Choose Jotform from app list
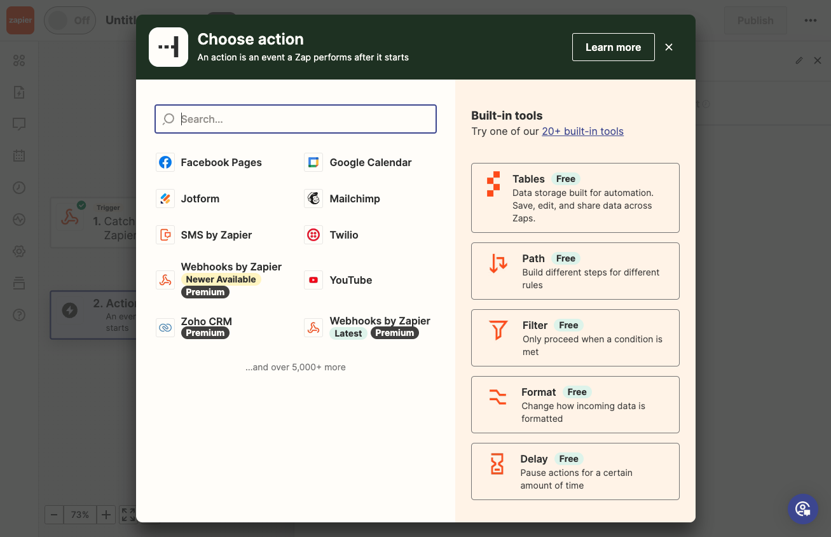The width and height of the screenshot is (831, 537). click(200, 199)
